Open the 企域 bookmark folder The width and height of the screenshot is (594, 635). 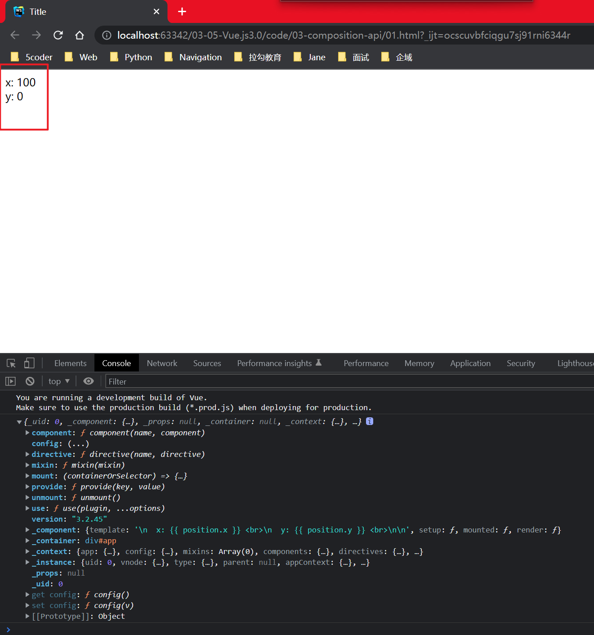(x=397, y=57)
